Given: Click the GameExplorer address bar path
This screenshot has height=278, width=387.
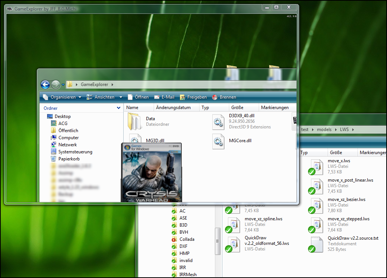Looking at the screenshot, I should pos(94,84).
